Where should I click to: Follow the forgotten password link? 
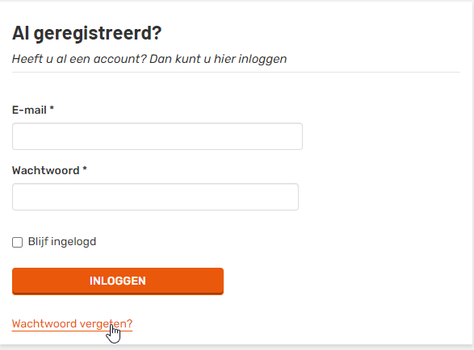tap(72, 323)
